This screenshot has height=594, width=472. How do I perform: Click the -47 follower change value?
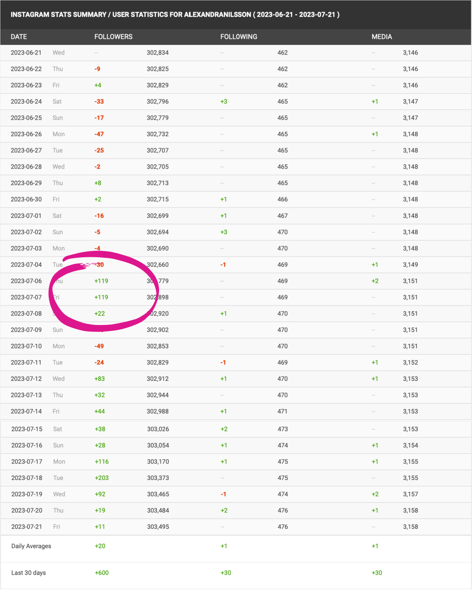99,134
